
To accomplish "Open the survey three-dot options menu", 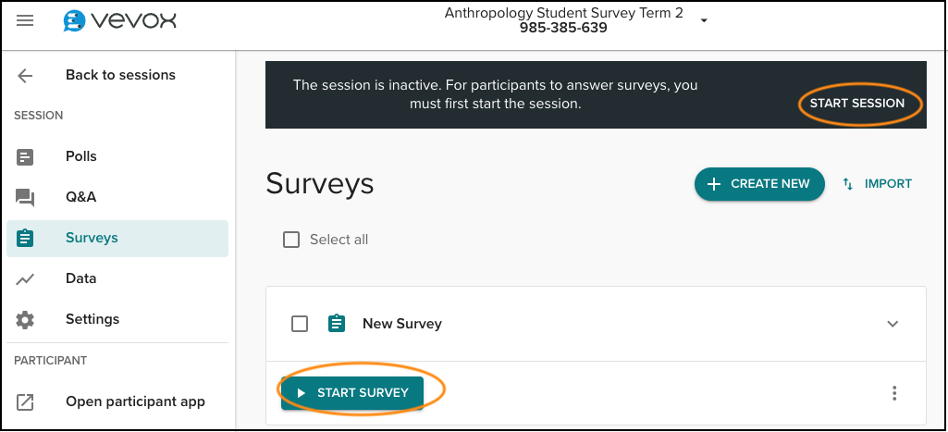I will click(x=894, y=393).
